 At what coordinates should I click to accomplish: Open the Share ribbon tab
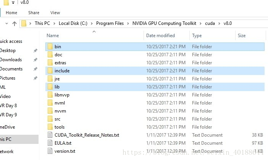coord(34,13)
